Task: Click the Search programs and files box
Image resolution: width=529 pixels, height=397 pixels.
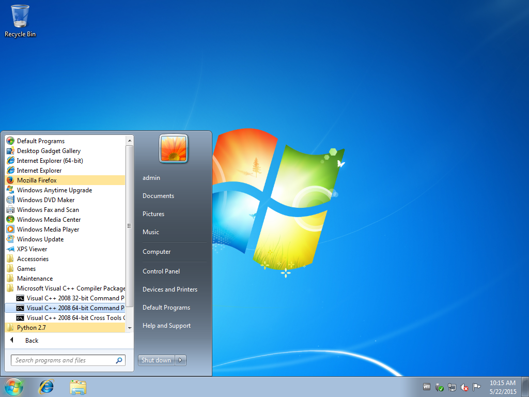Action: tap(68, 360)
